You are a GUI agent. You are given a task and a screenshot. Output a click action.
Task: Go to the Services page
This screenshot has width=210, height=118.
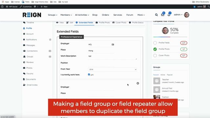point(117,15)
